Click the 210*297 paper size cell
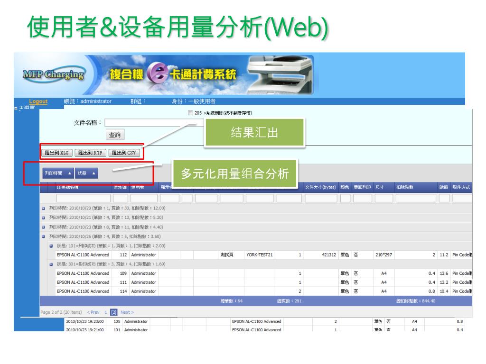Viewport: 486px width, 364px height. (383, 255)
